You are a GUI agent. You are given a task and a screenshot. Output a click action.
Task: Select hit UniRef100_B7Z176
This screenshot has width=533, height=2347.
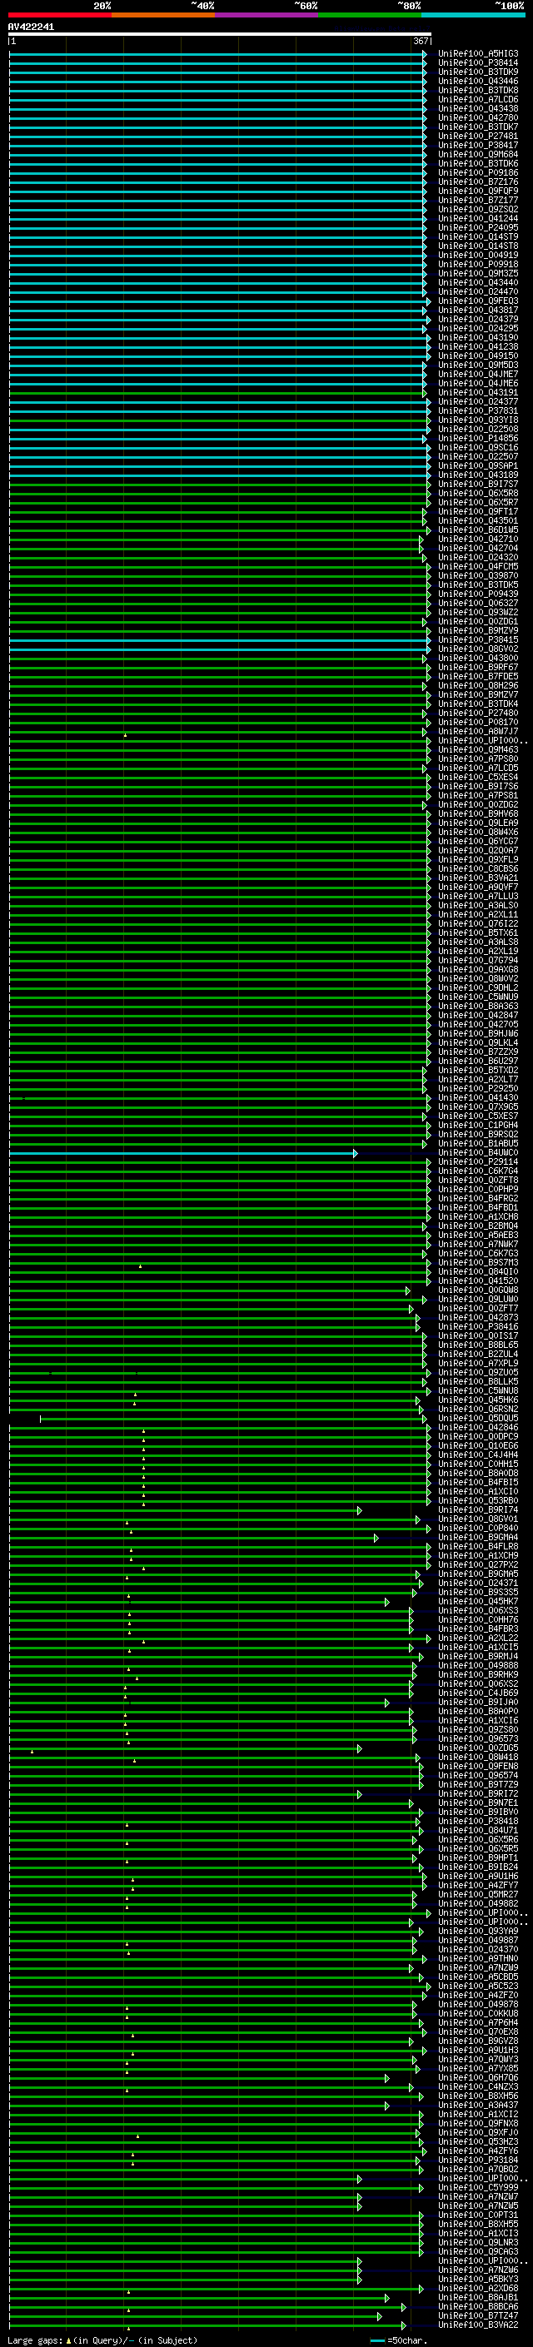tap(478, 181)
